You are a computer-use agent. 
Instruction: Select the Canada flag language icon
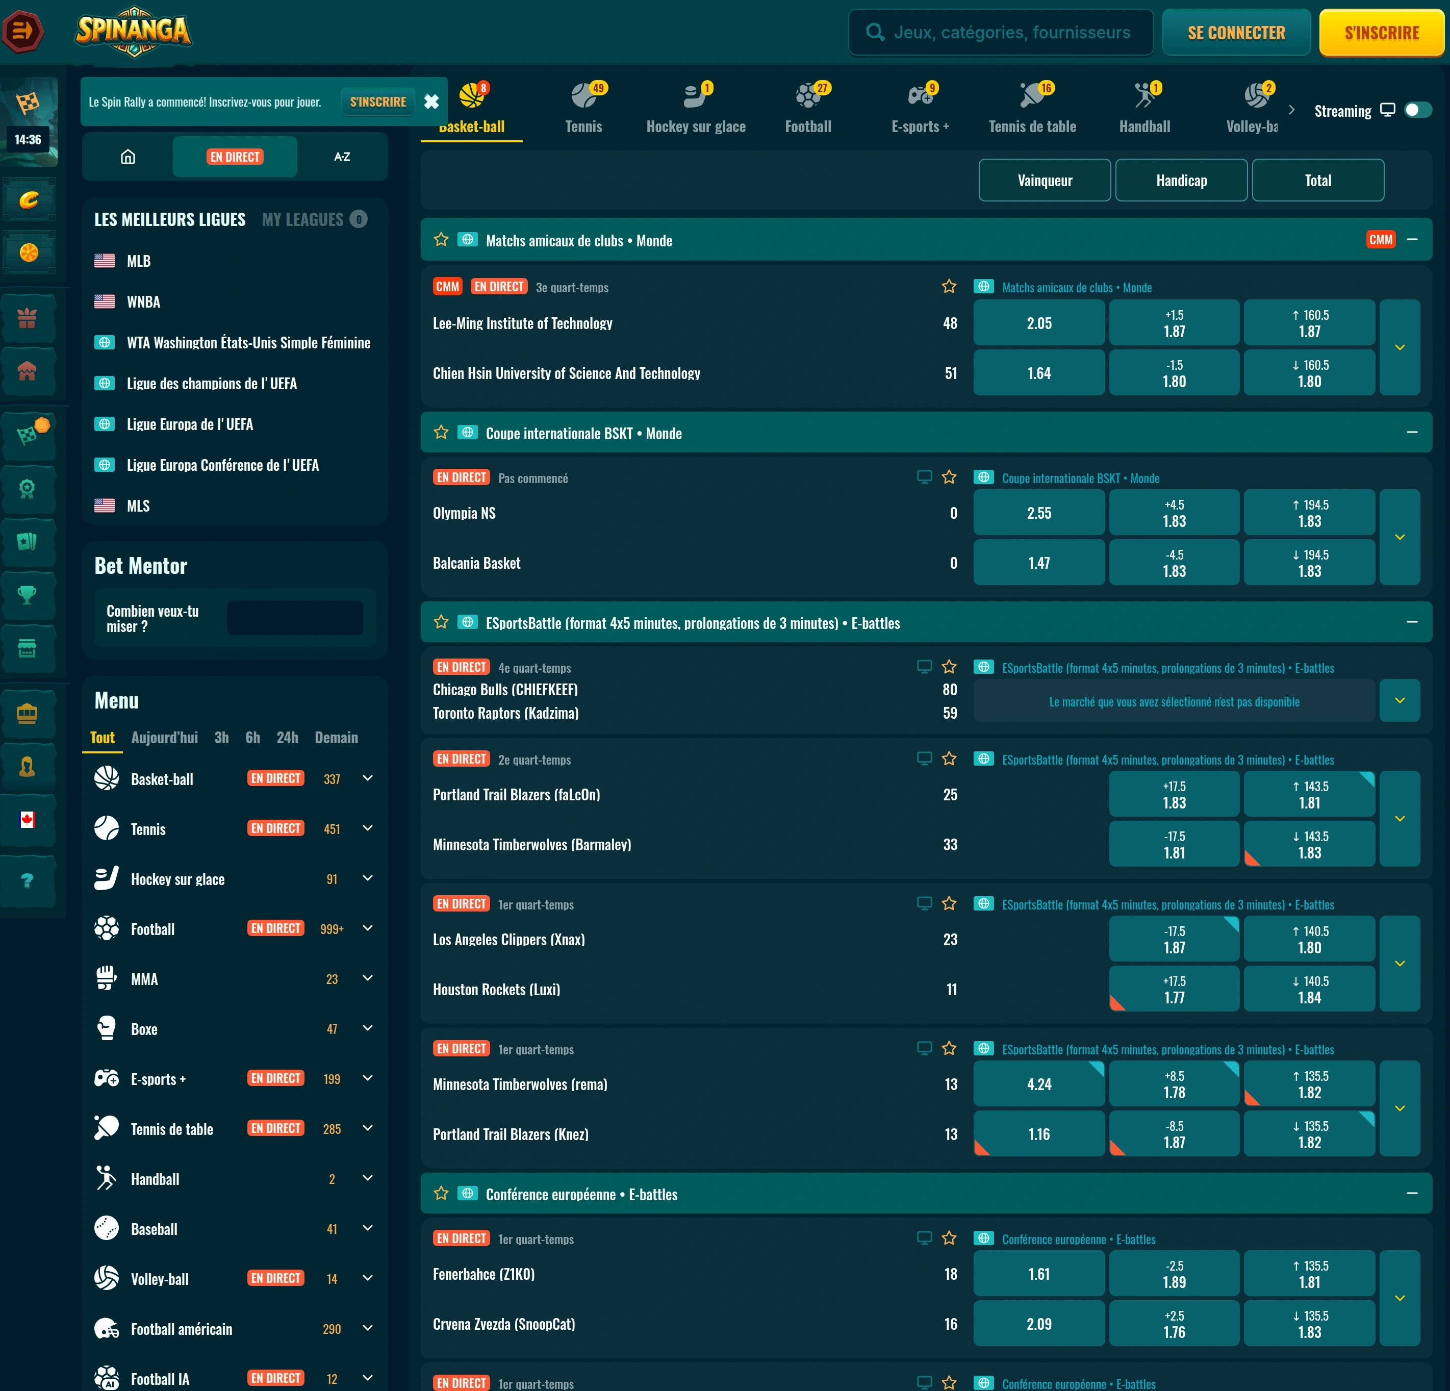28,819
